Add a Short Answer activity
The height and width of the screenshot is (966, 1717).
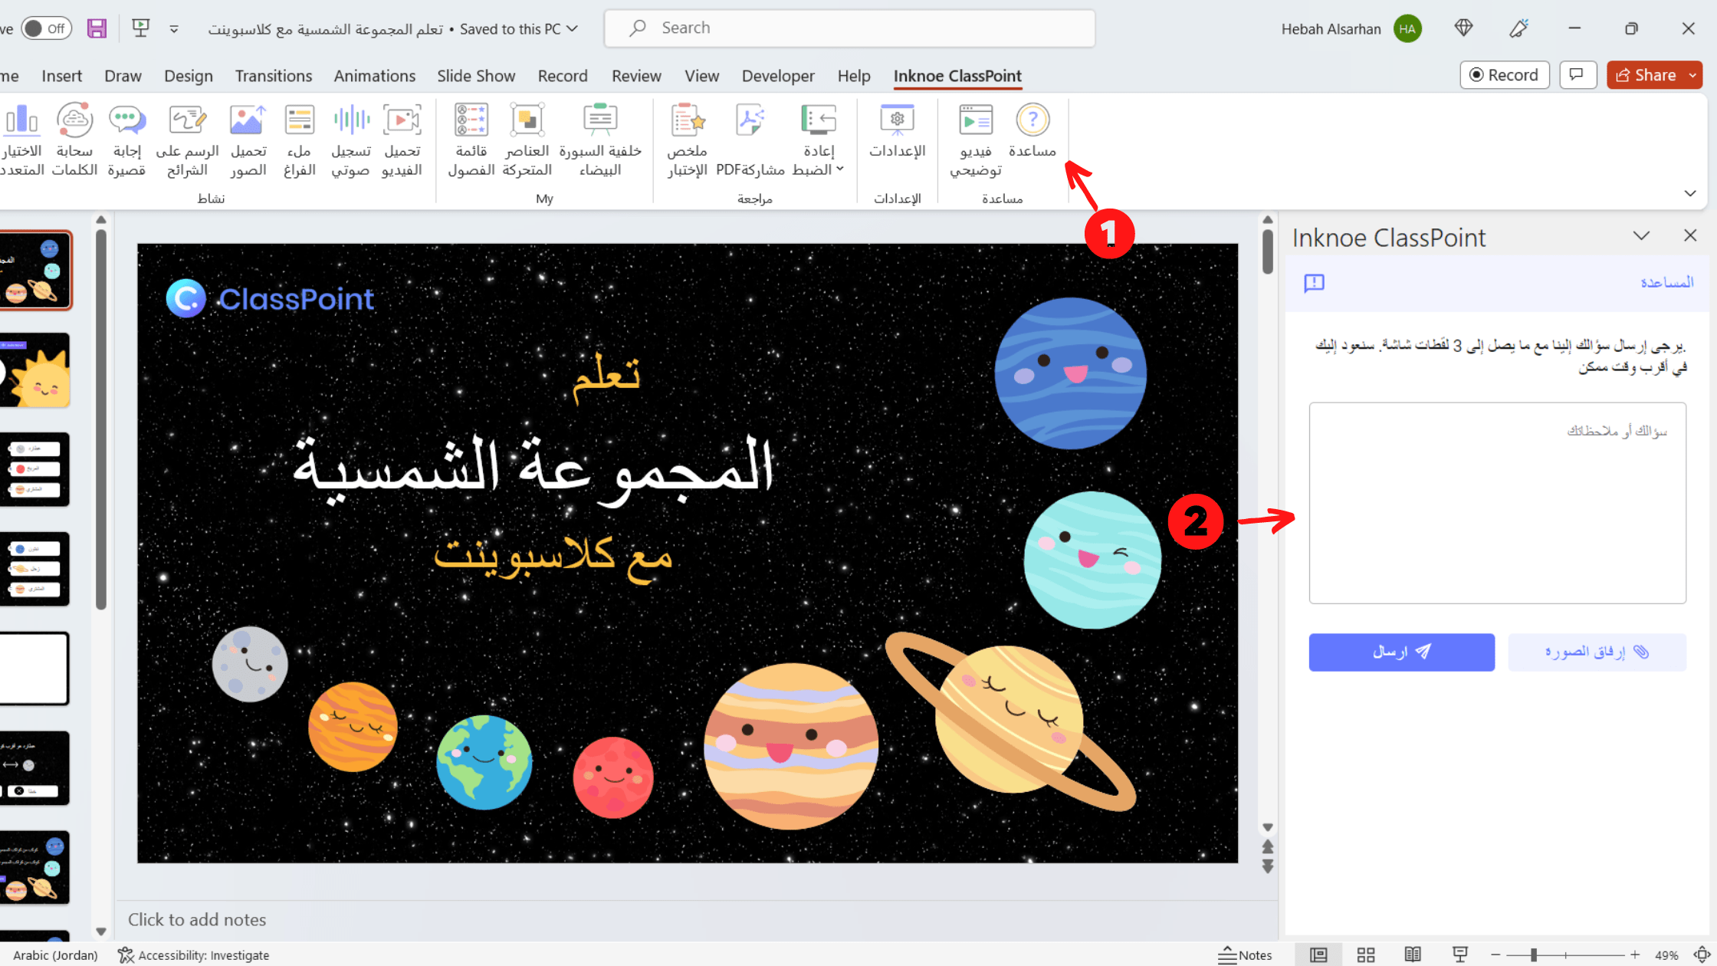(x=127, y=140)
